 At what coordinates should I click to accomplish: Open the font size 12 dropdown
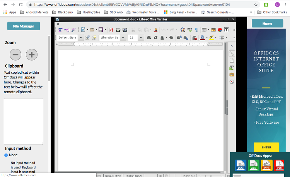[141, 37]
